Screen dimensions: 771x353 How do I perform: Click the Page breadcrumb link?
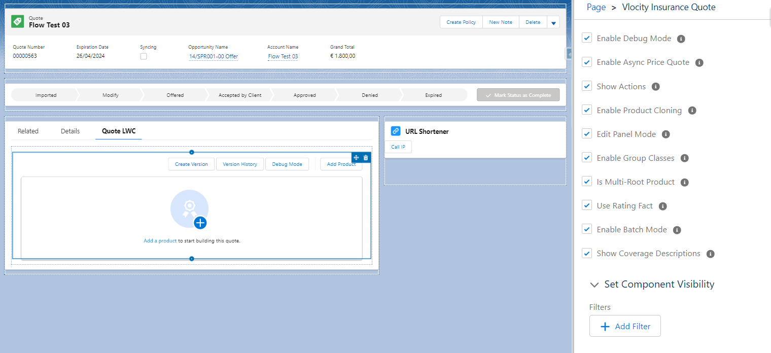pos(596,7)
